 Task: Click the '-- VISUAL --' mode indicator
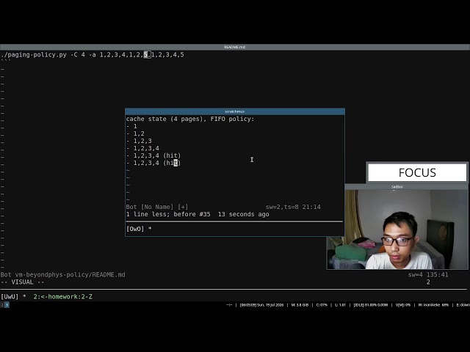(22, 282)
